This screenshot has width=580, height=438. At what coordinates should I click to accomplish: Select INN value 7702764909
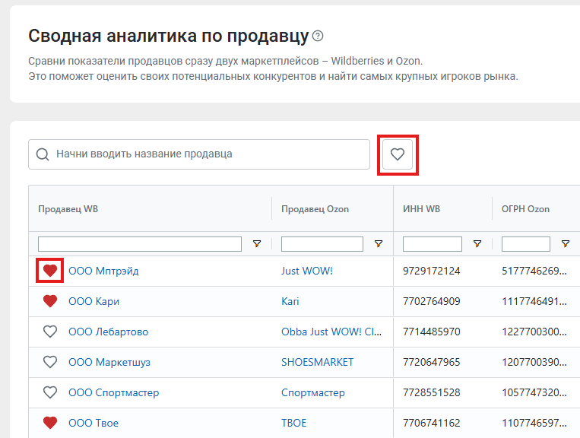click(x=431, y=301)
